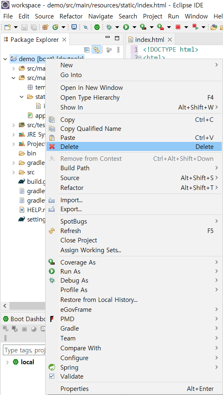
Task: Open the New submenu in the context menu
Action: [134, 65]
